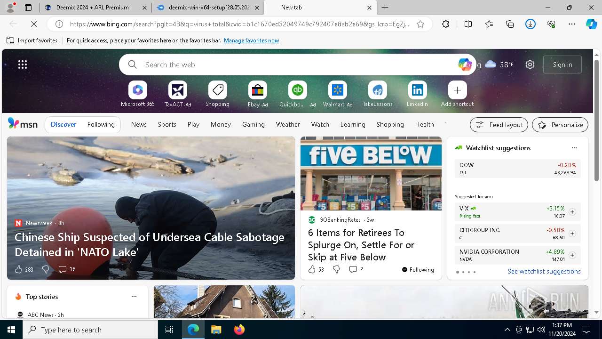This screenshot has height=339, width=602.
Task: Open the Downloads icon
Action: [x=531, y=24]
